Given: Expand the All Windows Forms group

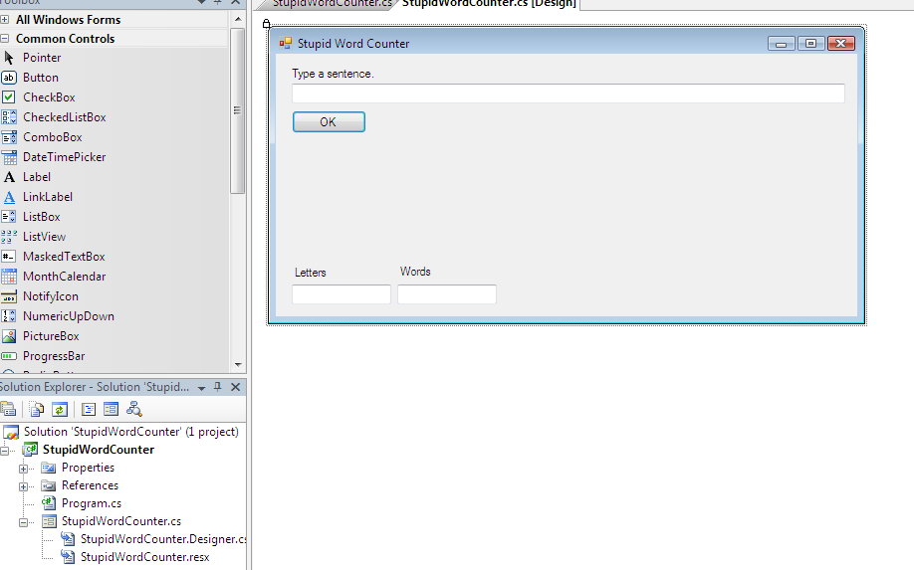Looking at the screenshot, I should coord(5,20).
